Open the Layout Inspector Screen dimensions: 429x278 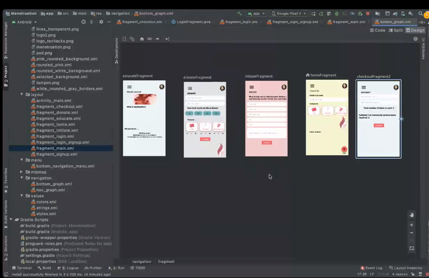tap(406, 268)
